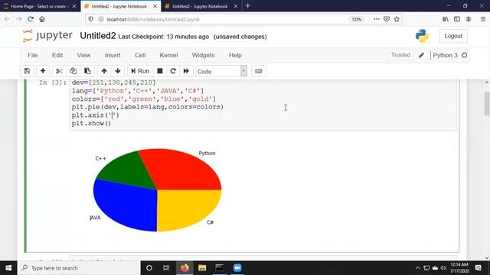This screenshot has height=275, width=490.
Task: Click the notebook vertical scrollbar thumb
Action: click(487, 104)
